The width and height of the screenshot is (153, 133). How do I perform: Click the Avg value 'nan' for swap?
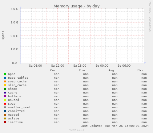point(115,104)
